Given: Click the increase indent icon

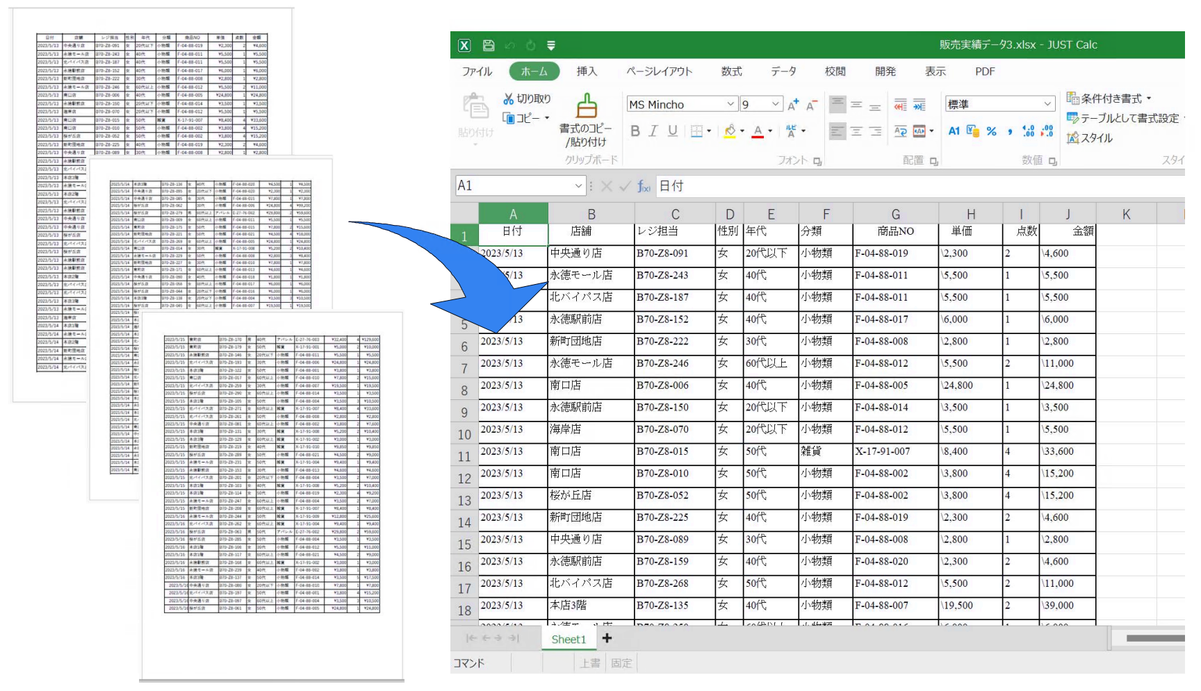Looking at the screenshot, I should coord(920,105).
